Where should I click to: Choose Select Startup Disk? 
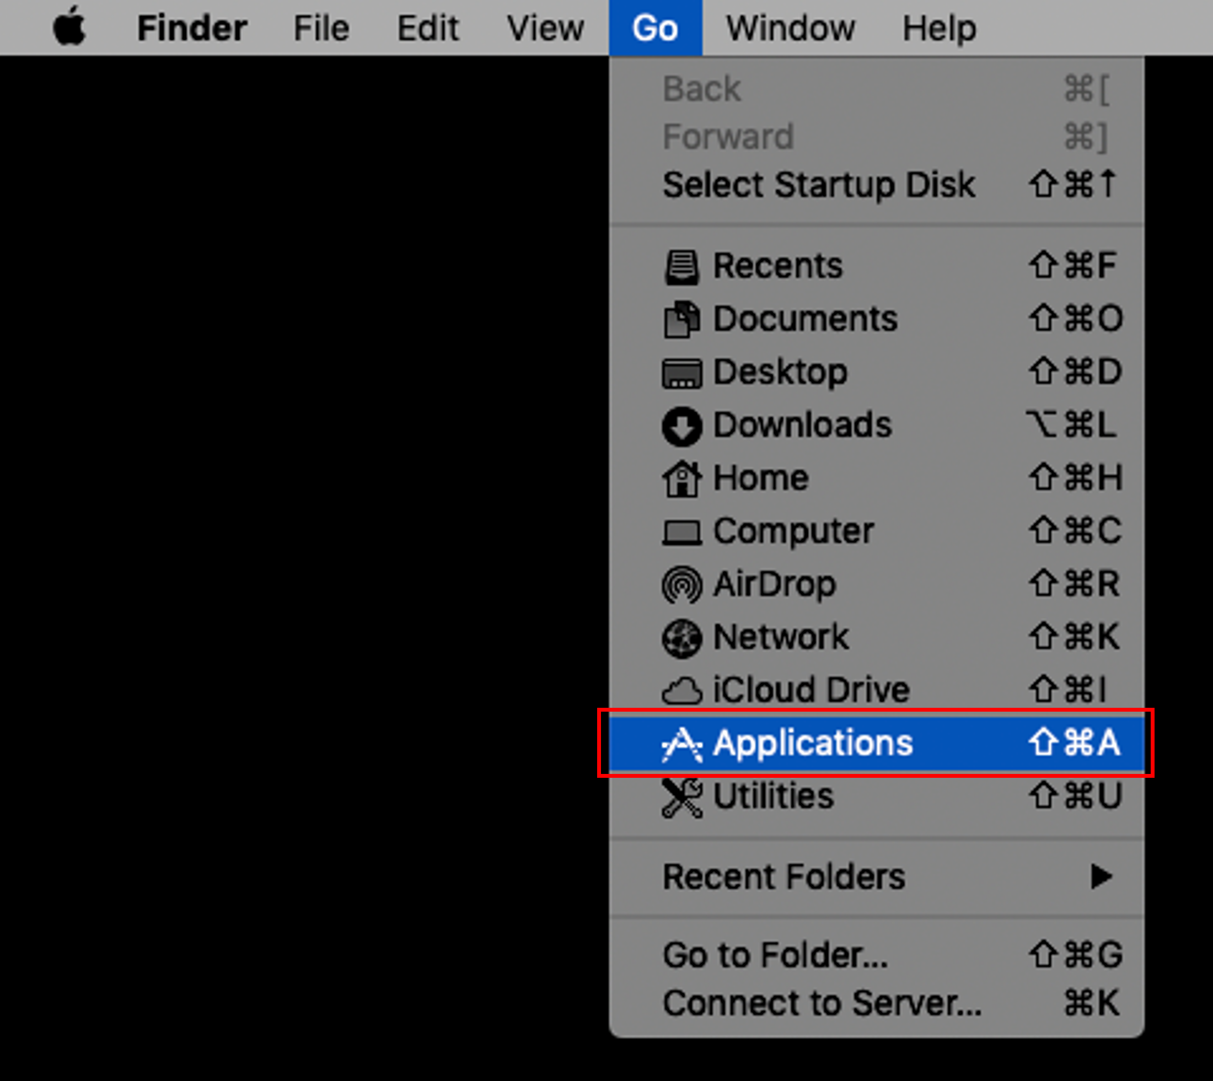point(877,184)
